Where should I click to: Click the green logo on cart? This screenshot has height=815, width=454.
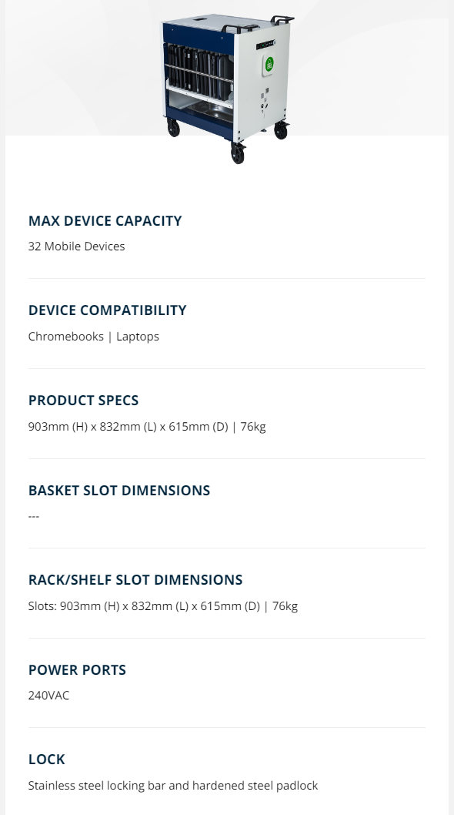click(x=269, y=64)
